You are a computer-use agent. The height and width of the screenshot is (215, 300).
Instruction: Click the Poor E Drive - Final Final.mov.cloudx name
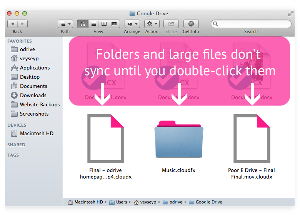pyautogui.click(x=252, y=174)
